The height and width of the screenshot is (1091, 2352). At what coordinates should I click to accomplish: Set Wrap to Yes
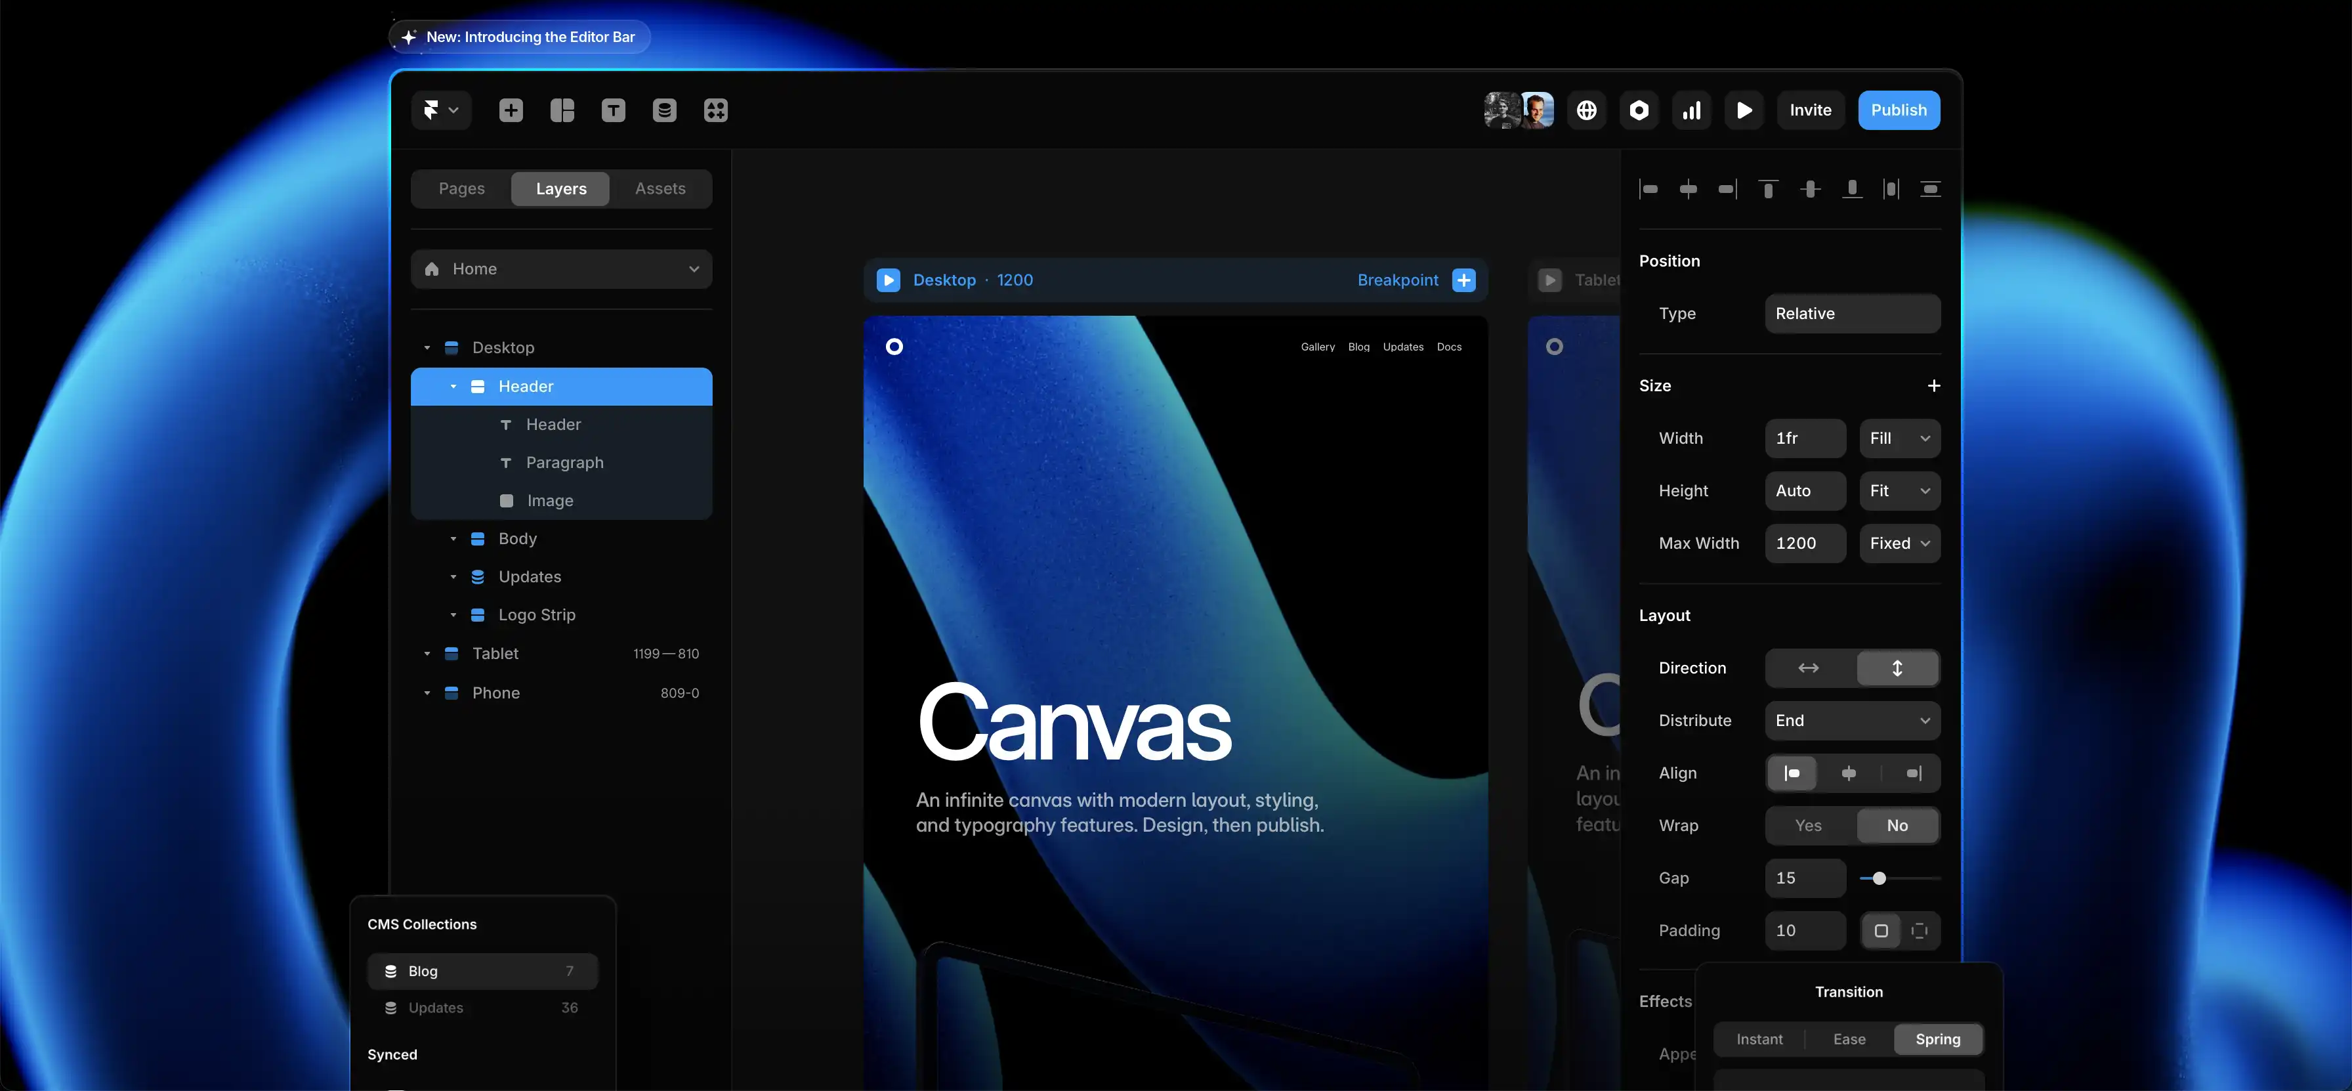click(1808, 825)
